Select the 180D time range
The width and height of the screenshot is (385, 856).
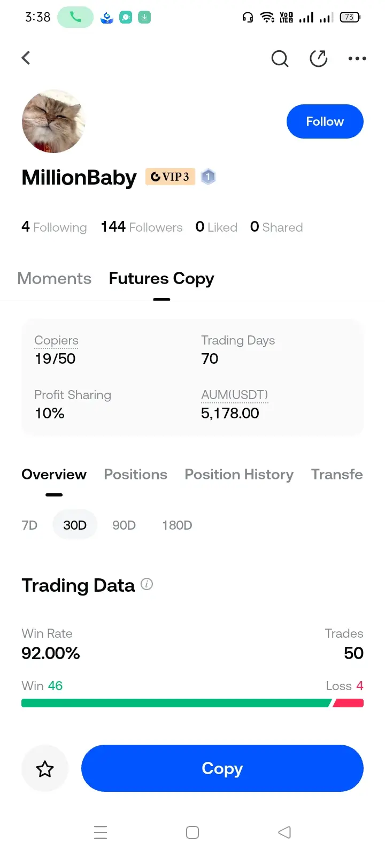coord(177,525)
